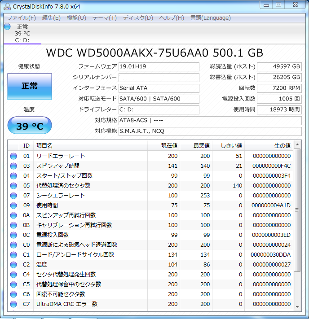
Task: Click status orb for row C5 代替処理保留中のセクタ数
Action: click(x=13, y=284)
